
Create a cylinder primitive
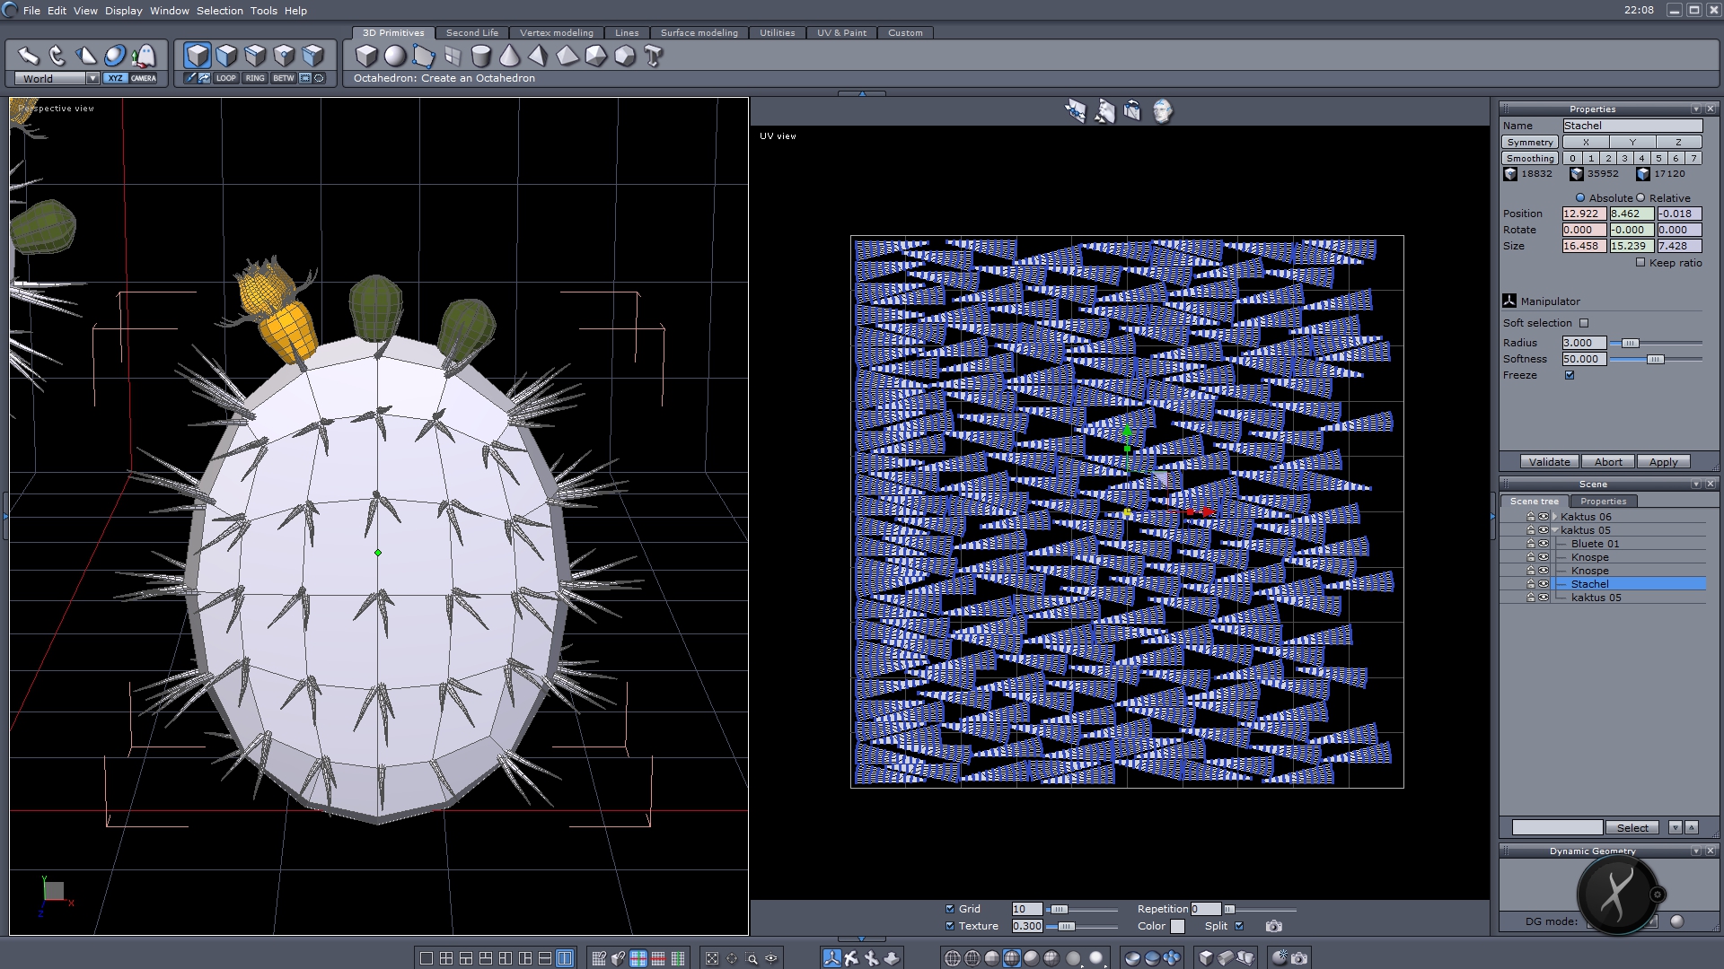(x=481, y=56)
